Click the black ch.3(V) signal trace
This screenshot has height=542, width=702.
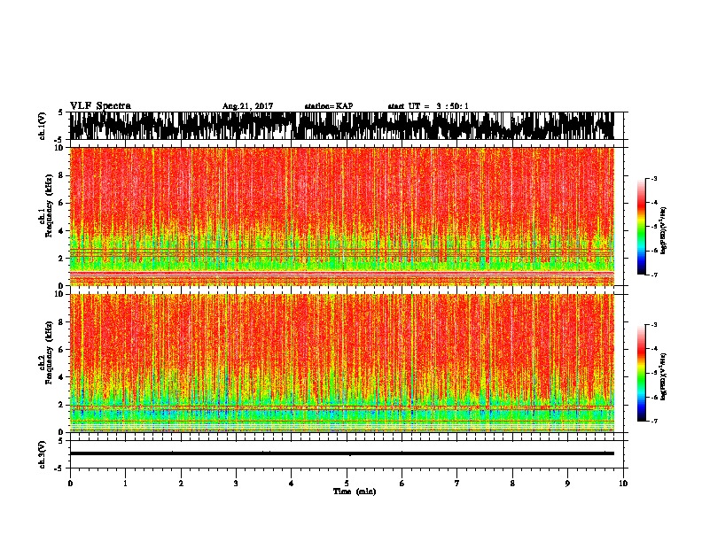[342, 453]
